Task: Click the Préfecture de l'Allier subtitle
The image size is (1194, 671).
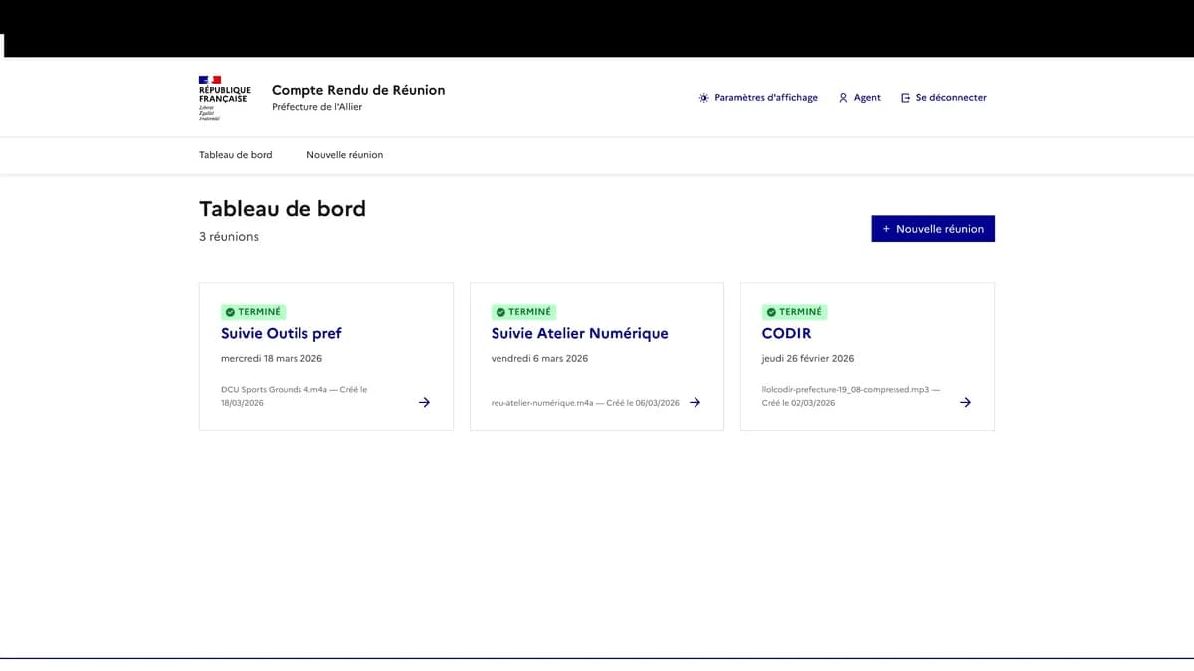Action: click(317, 107)
